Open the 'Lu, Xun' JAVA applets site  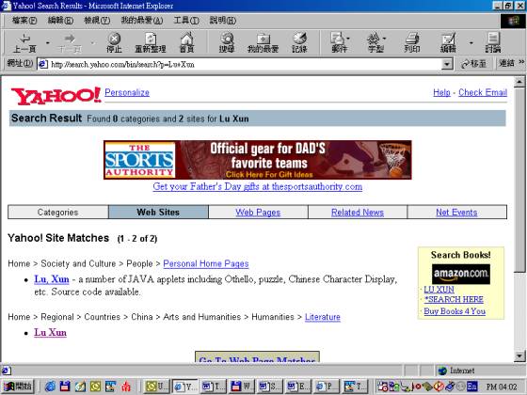pos(52,279)
